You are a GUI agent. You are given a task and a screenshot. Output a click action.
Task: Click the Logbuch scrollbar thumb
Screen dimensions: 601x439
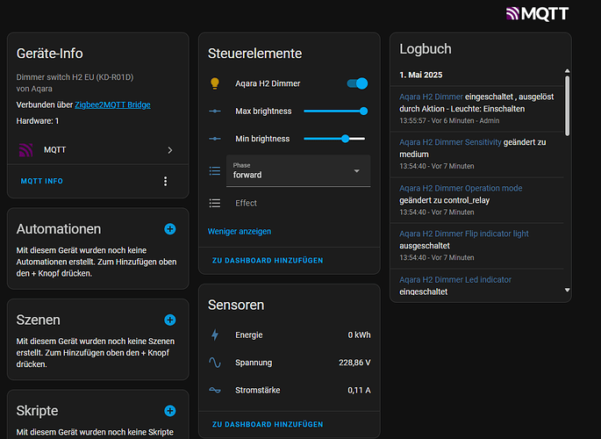coord(568,106)
